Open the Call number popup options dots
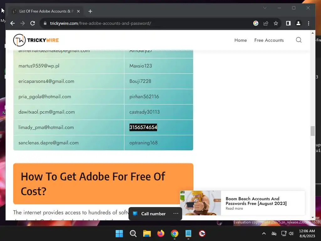This screenshot has height=241, width=321. tap(176, 213)
